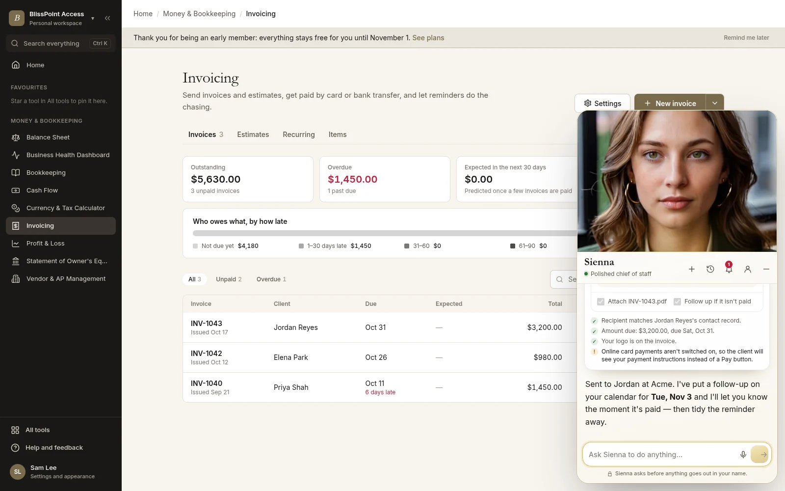Open Balance Sheet from sidebar
The width and height of the screenshot is (785, 491).
pos(61,137)
